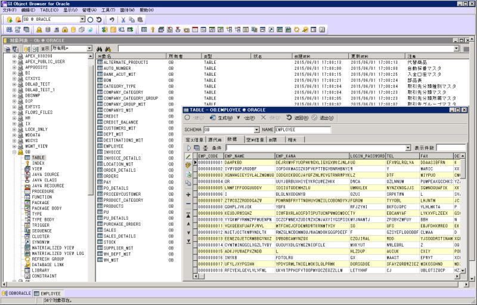Select PROCEDURE in the OB object tree
This screenshot has height=305, width=477.
(42, 192)
